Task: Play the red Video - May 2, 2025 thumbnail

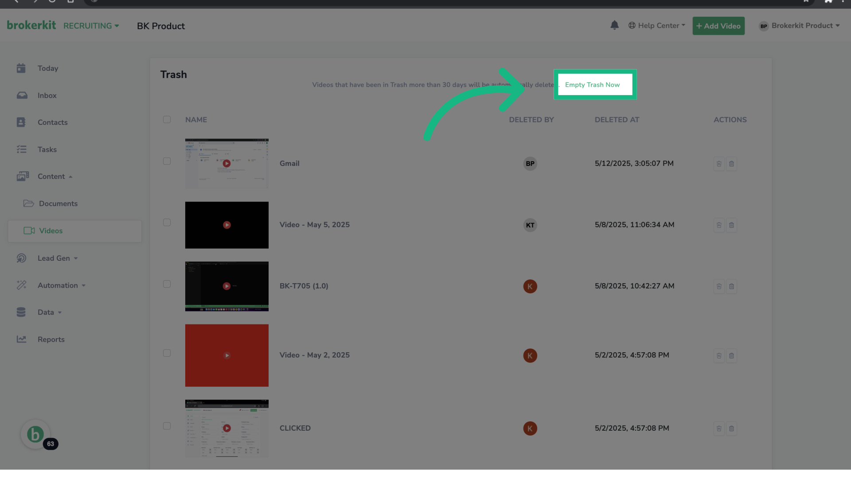Action: (x=226, y=355)
